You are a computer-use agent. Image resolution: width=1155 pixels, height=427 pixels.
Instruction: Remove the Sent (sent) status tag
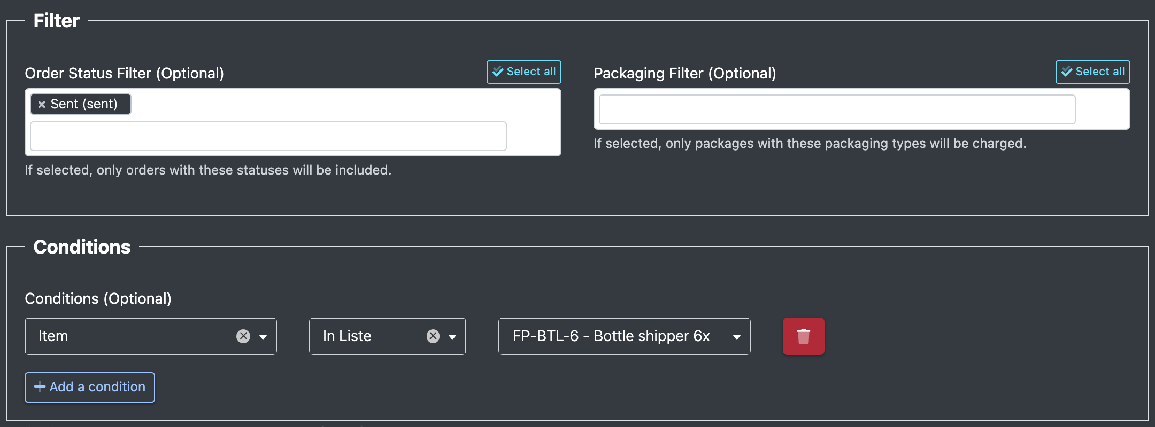tap(42, 105)
